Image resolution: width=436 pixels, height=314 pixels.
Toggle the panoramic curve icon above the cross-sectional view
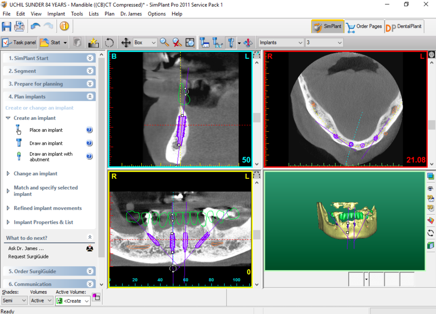click(256, 54)
